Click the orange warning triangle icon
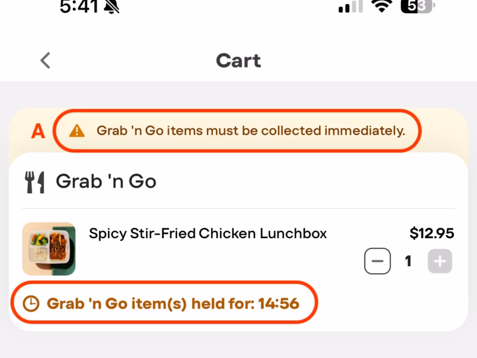This screenshot has height=358, width=477. click(77, 131)
